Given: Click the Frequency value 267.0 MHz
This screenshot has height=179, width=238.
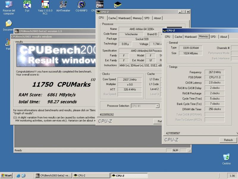Looking at the screenshot, I should (214, 72).
